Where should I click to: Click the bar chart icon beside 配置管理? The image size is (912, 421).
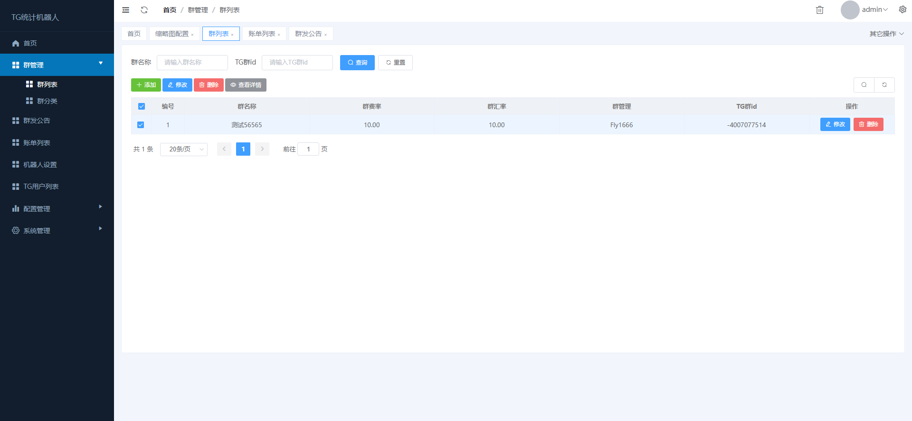click(x=16, y=208)
